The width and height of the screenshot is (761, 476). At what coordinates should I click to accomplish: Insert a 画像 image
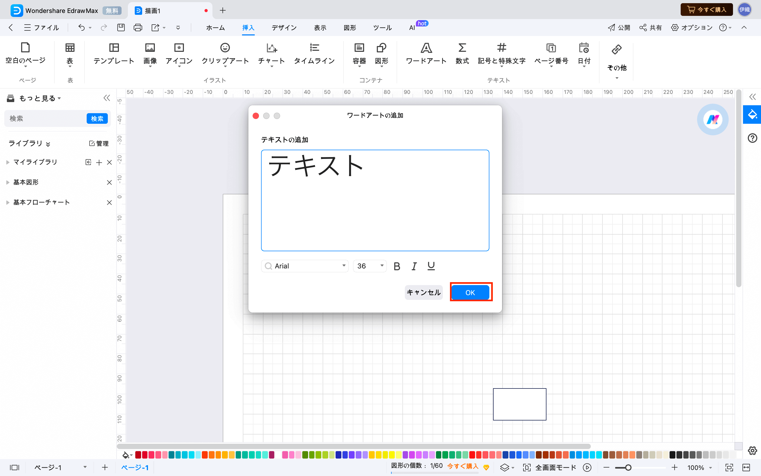[150, 54]
